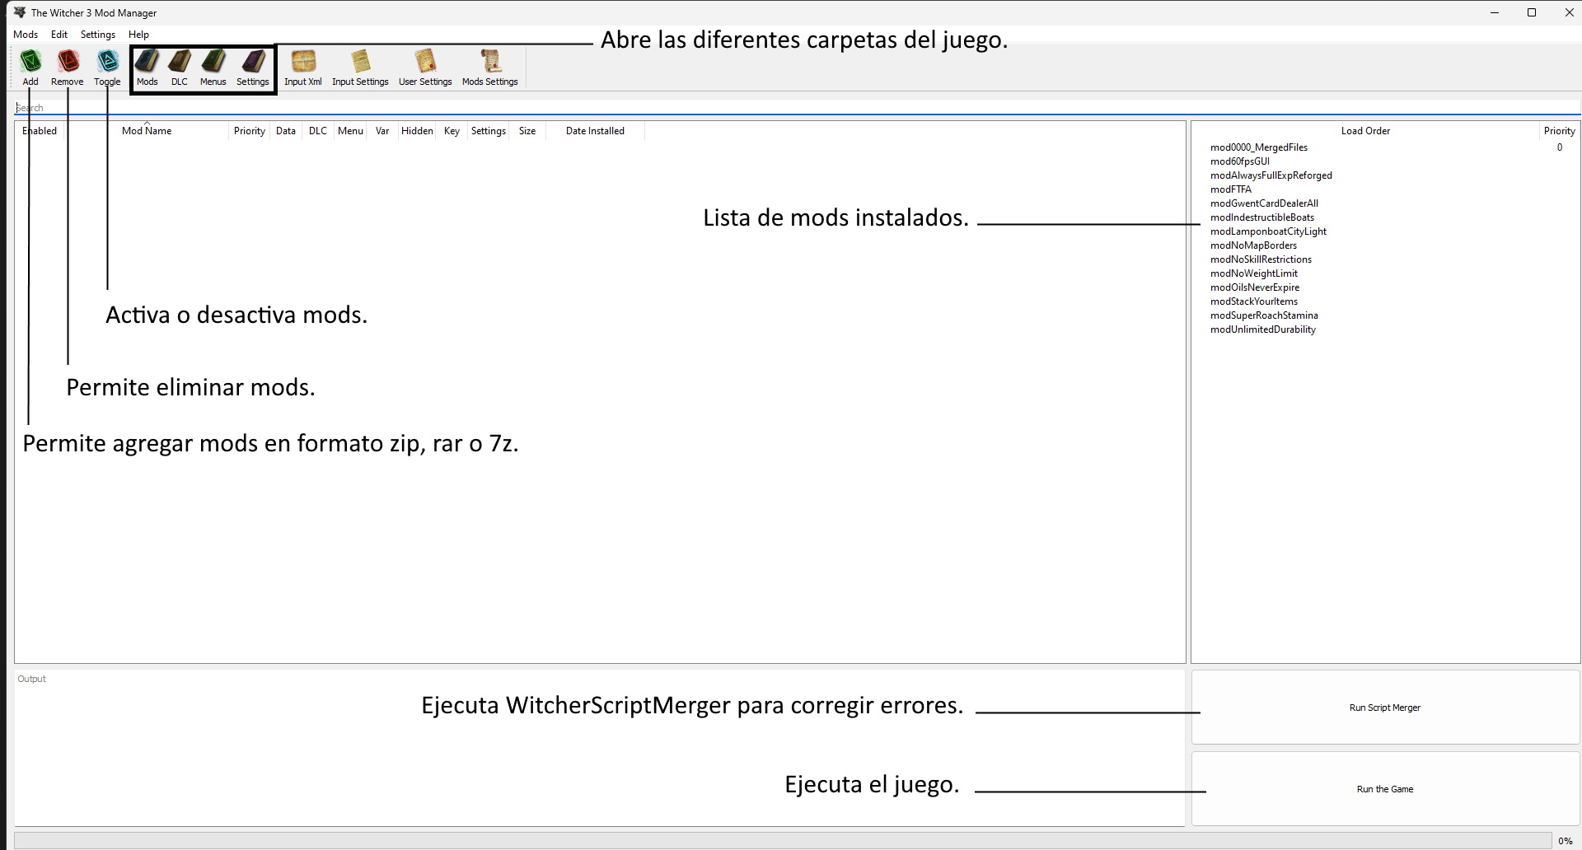The image size is (1582, 850).
Task: Sort by the Hidden column header
Action: coord(417,131)
